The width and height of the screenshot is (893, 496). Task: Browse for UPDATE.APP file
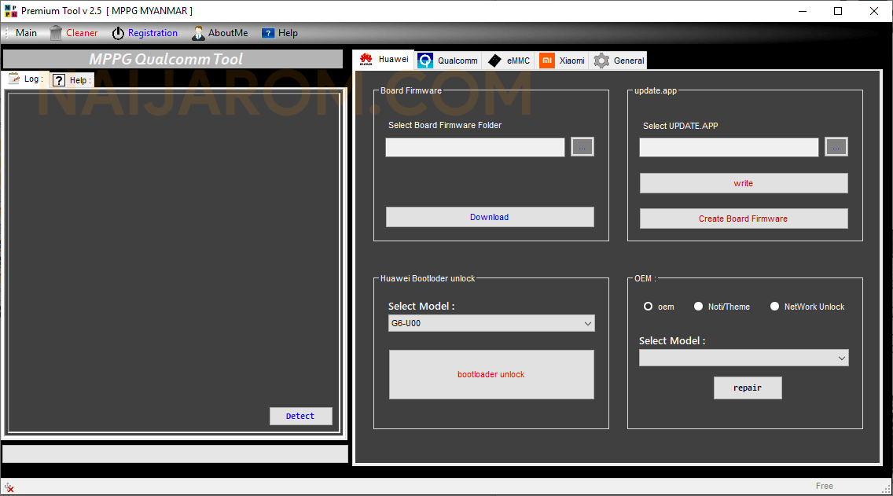pyautogui.click(x=836, y=147)
